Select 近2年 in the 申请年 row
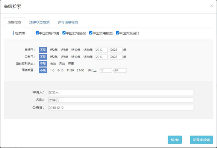The width and height of the screenshot is (217, 148). (x=54, y=50)
